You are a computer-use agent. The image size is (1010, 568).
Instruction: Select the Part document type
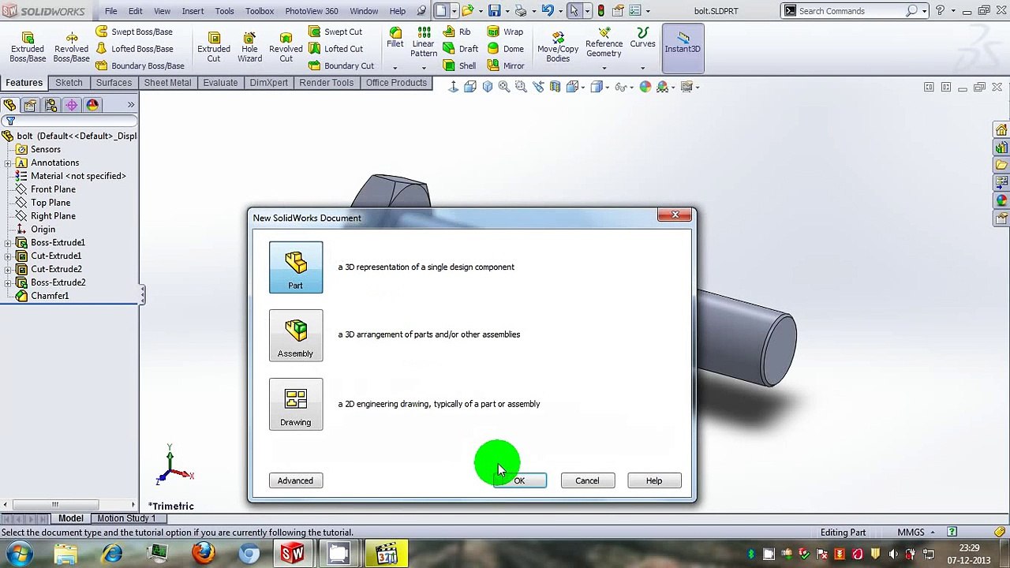coord(296,267)
